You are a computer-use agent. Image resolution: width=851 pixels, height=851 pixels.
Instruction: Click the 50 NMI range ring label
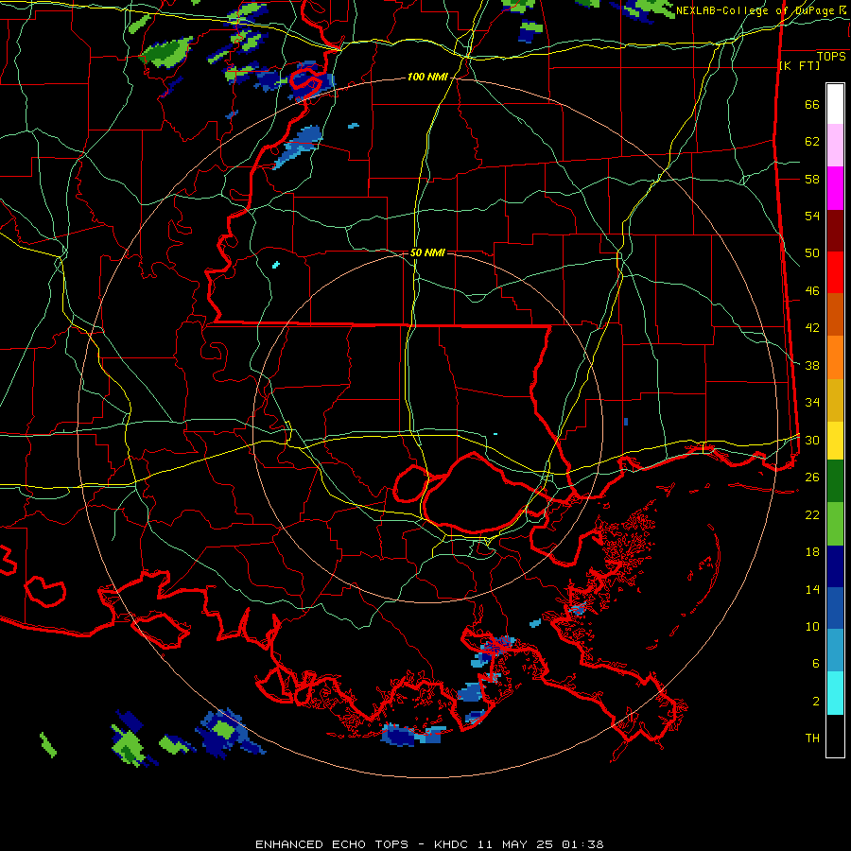click(x=427, y=252)
